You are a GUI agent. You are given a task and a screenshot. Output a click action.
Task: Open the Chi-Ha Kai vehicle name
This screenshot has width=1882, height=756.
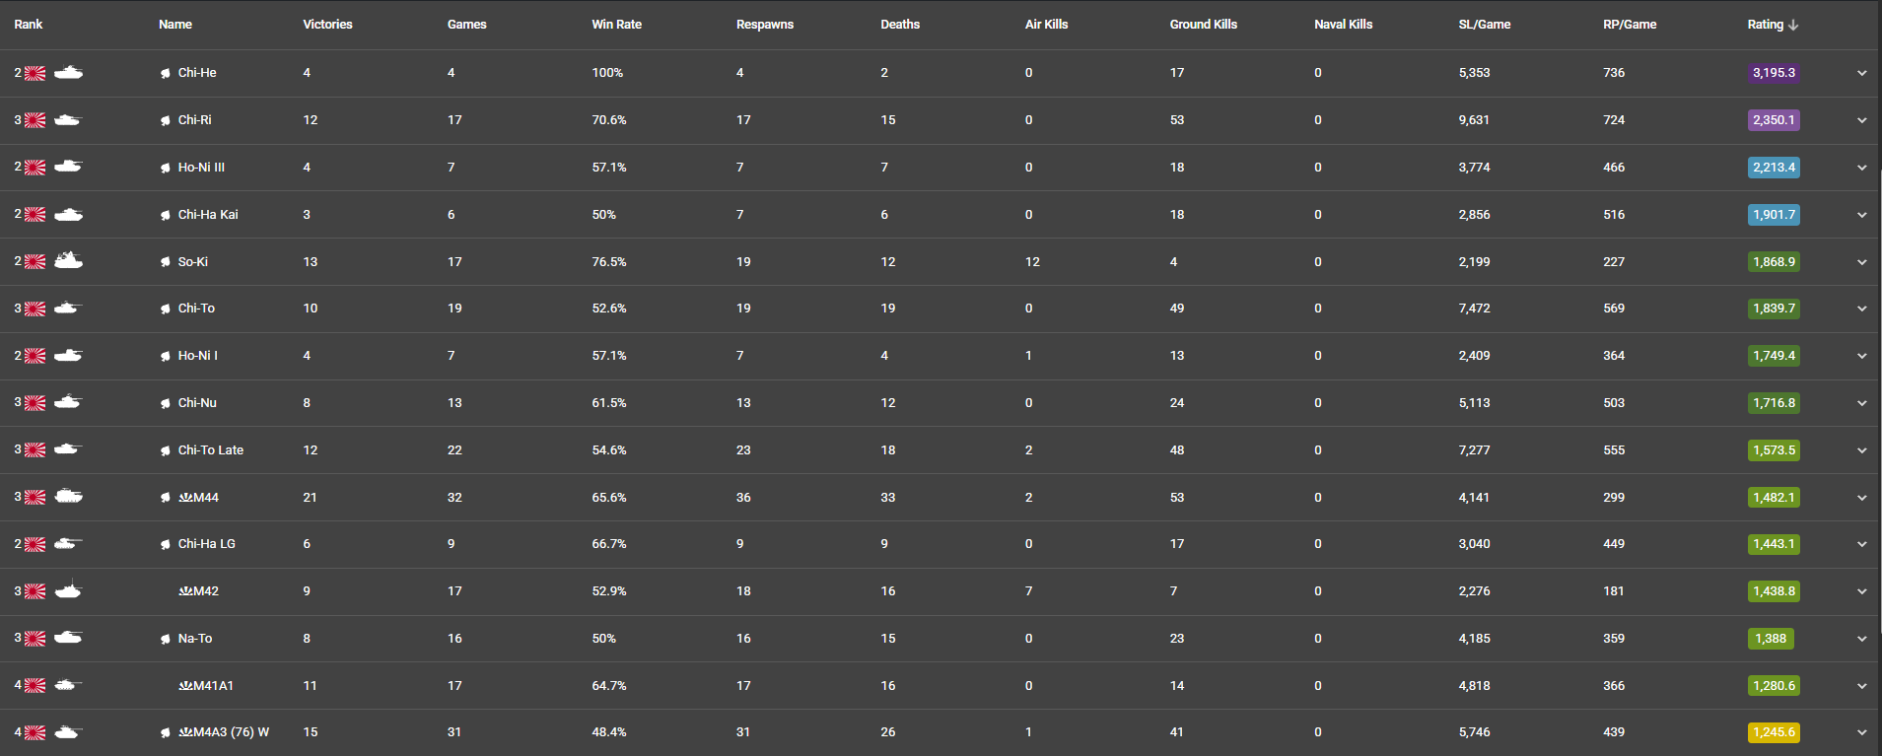tap(208, 215)
